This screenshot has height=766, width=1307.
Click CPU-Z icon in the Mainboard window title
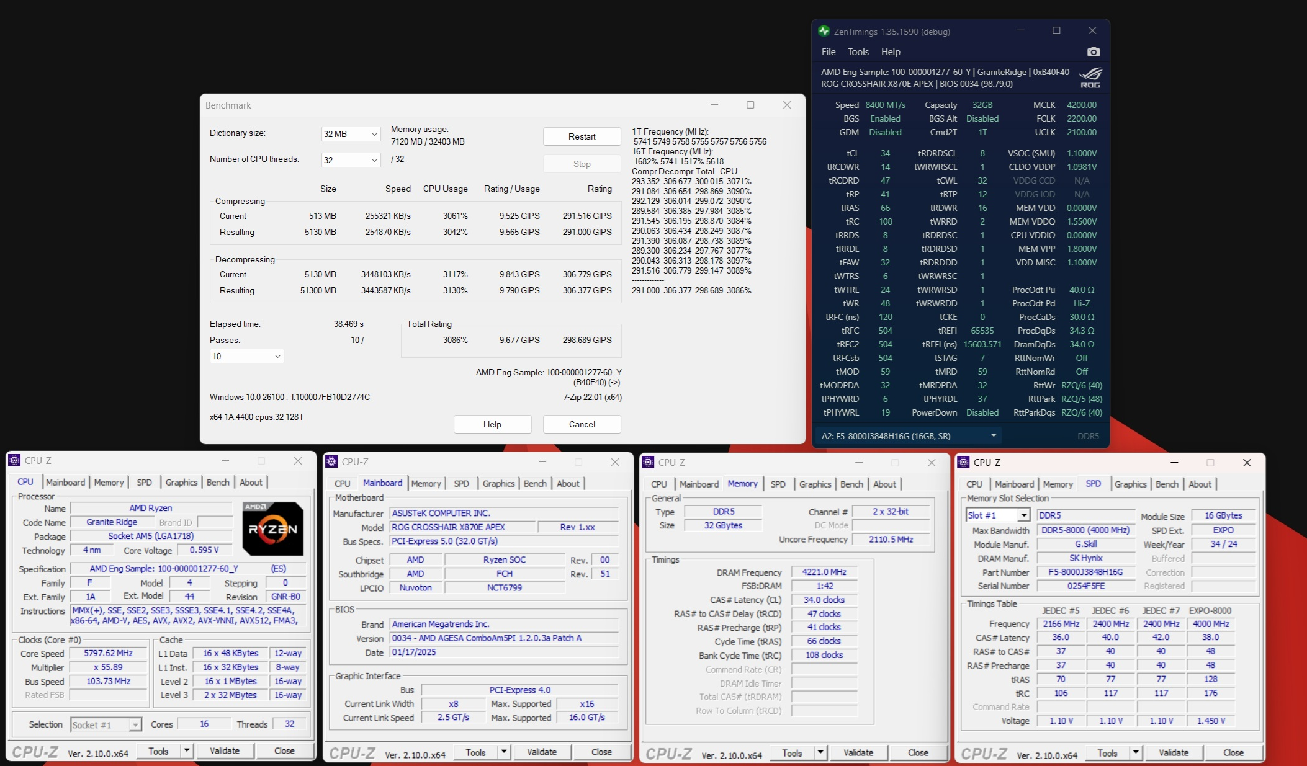point(332,462)
